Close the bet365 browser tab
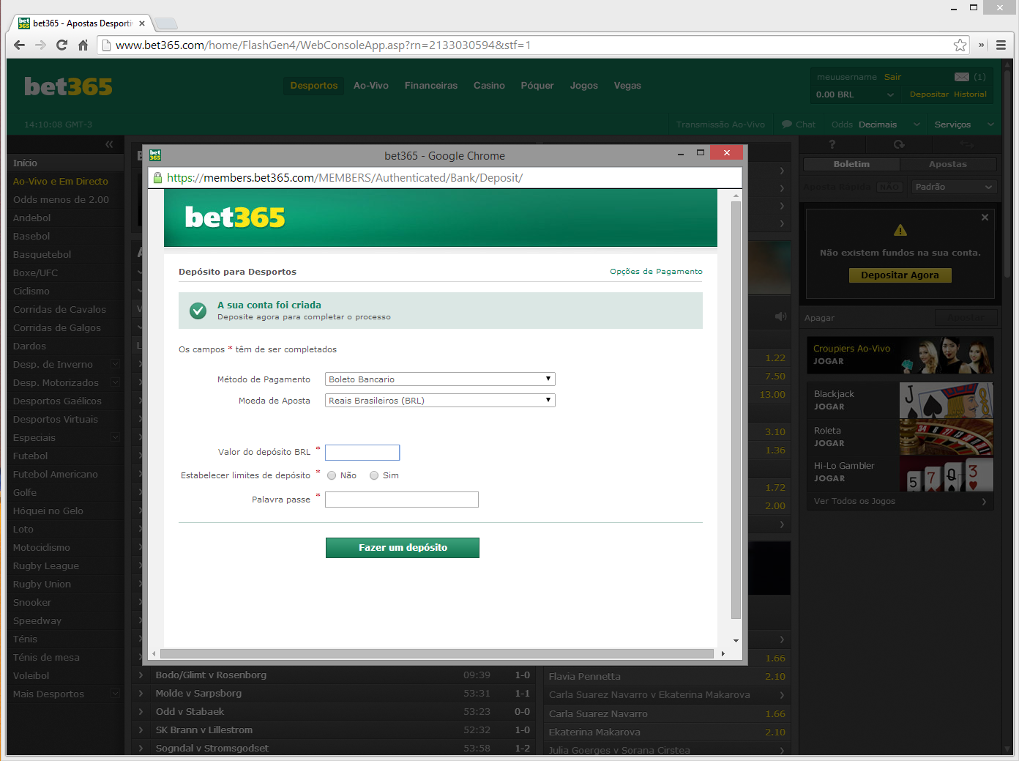 click(x=142, y=23)
